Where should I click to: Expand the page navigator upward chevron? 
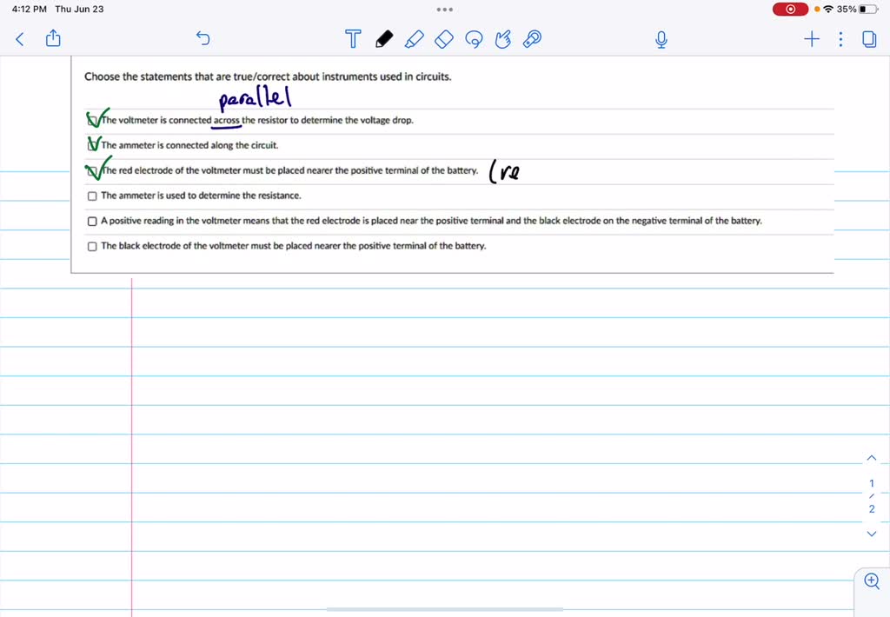coord(871,457)
